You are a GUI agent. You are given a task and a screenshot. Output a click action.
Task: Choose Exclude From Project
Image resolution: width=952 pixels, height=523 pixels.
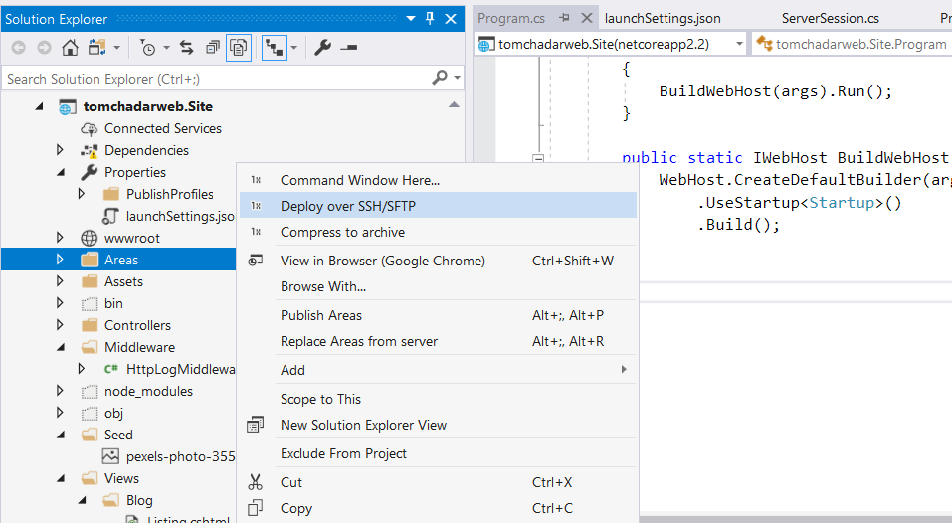click(438, 453)
